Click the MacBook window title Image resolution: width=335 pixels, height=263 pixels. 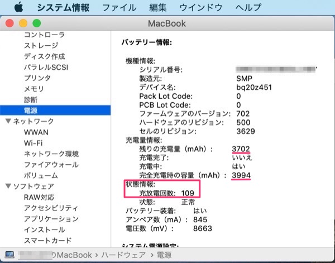(167, 23)
